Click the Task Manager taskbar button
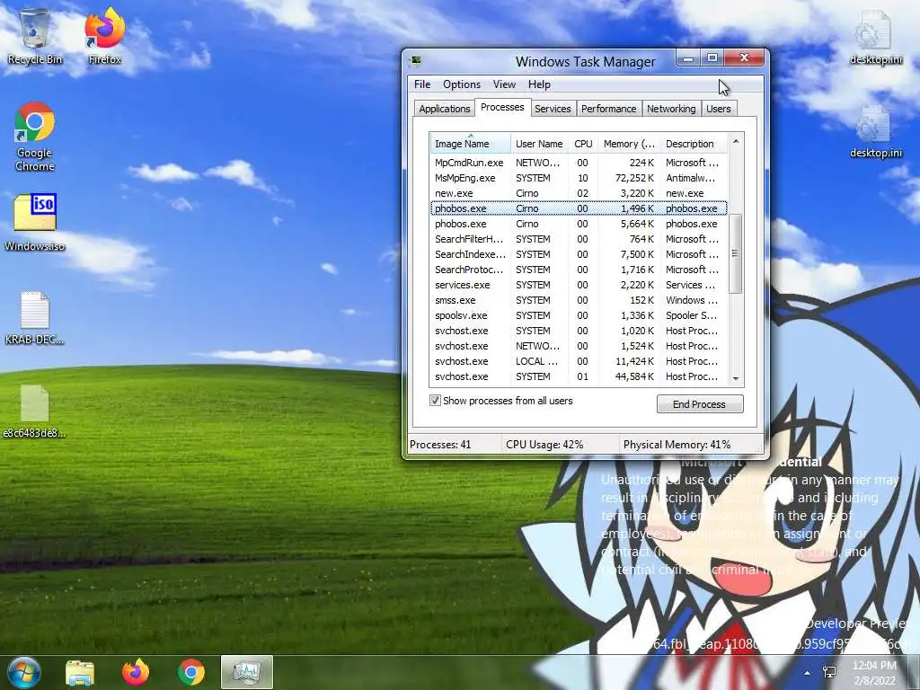 pos(247,672)
